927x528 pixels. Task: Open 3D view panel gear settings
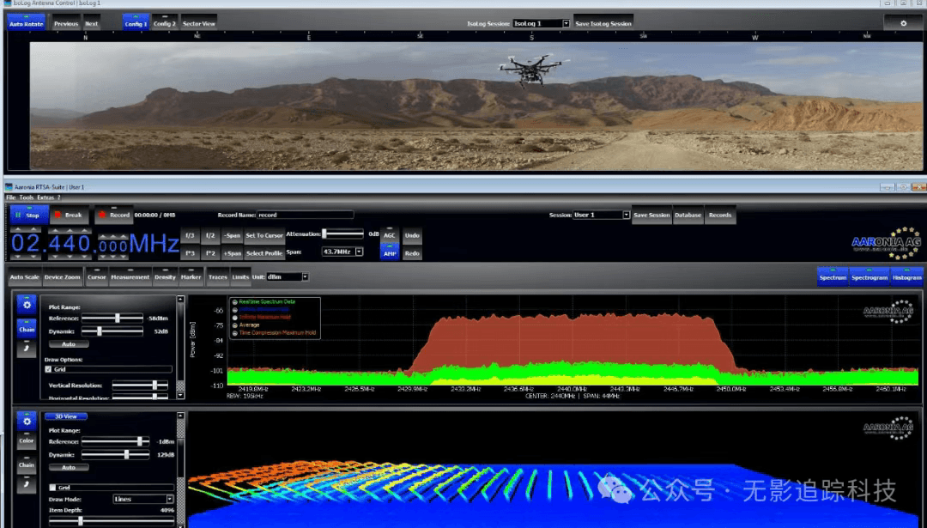(27, 421)
